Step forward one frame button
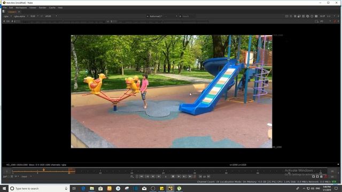 [184, 177]
